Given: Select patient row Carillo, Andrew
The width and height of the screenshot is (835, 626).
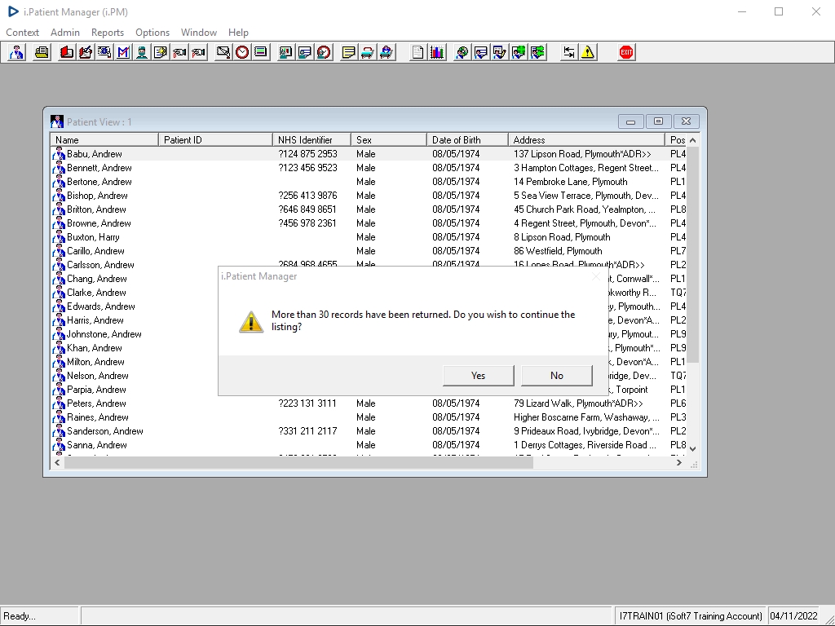Looking at the screenshot, I should [x=369, y=251].
